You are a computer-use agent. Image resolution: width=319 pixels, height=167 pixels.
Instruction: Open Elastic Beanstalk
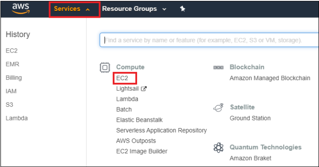click(x=139, y=120)
